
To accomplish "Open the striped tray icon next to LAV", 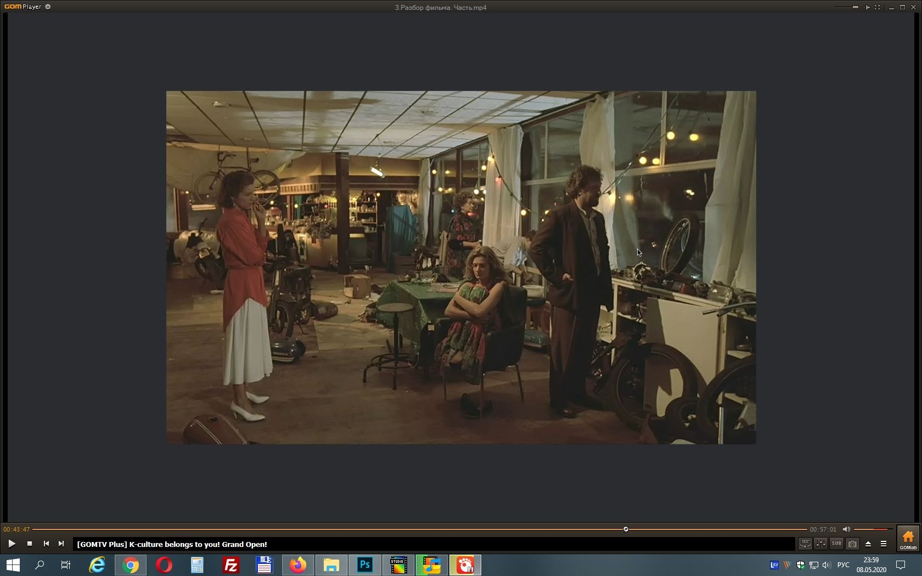I will tap(788, 565).
